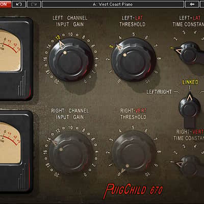Click the Left-LAT Threshold knob

(x=133, y=60)
